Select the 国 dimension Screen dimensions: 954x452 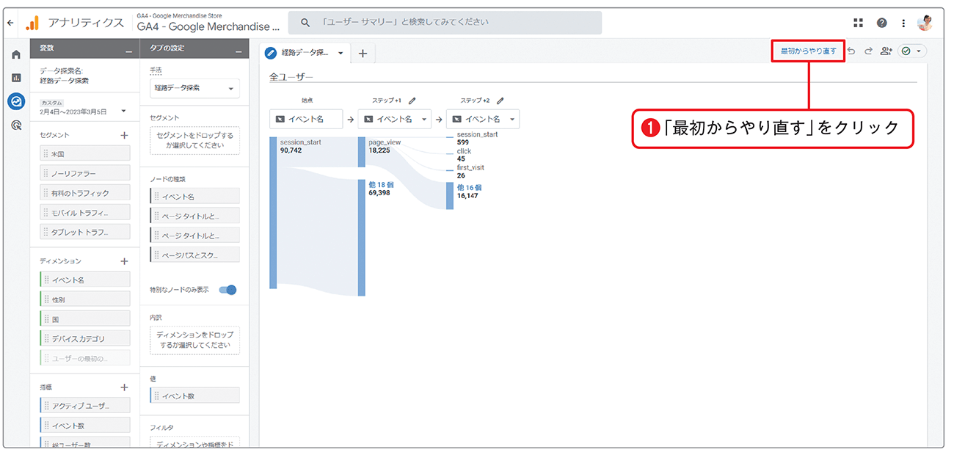click(x=86, y=319)
